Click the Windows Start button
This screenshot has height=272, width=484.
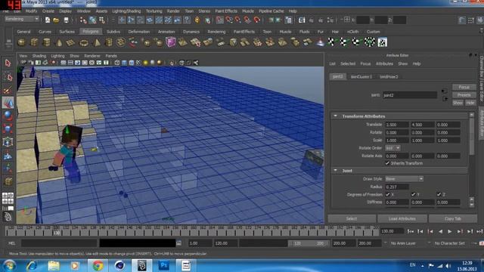[9, 265]
